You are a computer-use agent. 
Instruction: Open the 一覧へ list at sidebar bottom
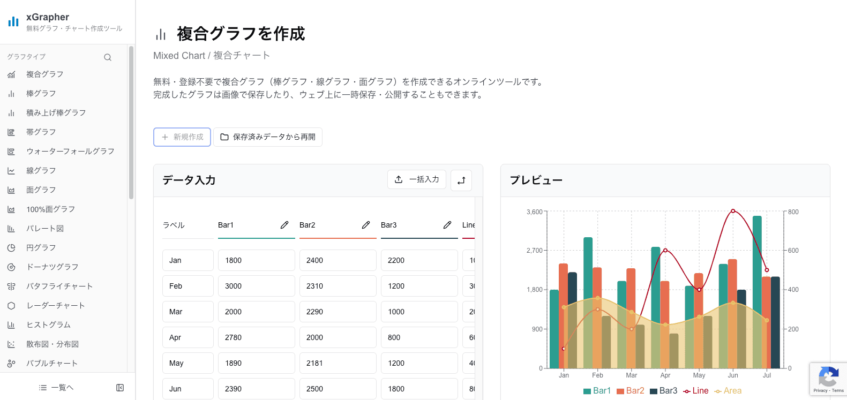[x=56, y=388]
